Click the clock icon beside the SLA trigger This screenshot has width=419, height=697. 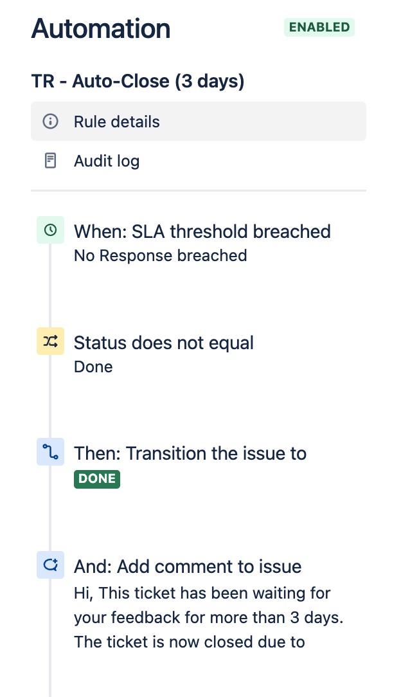pos(50,230)
